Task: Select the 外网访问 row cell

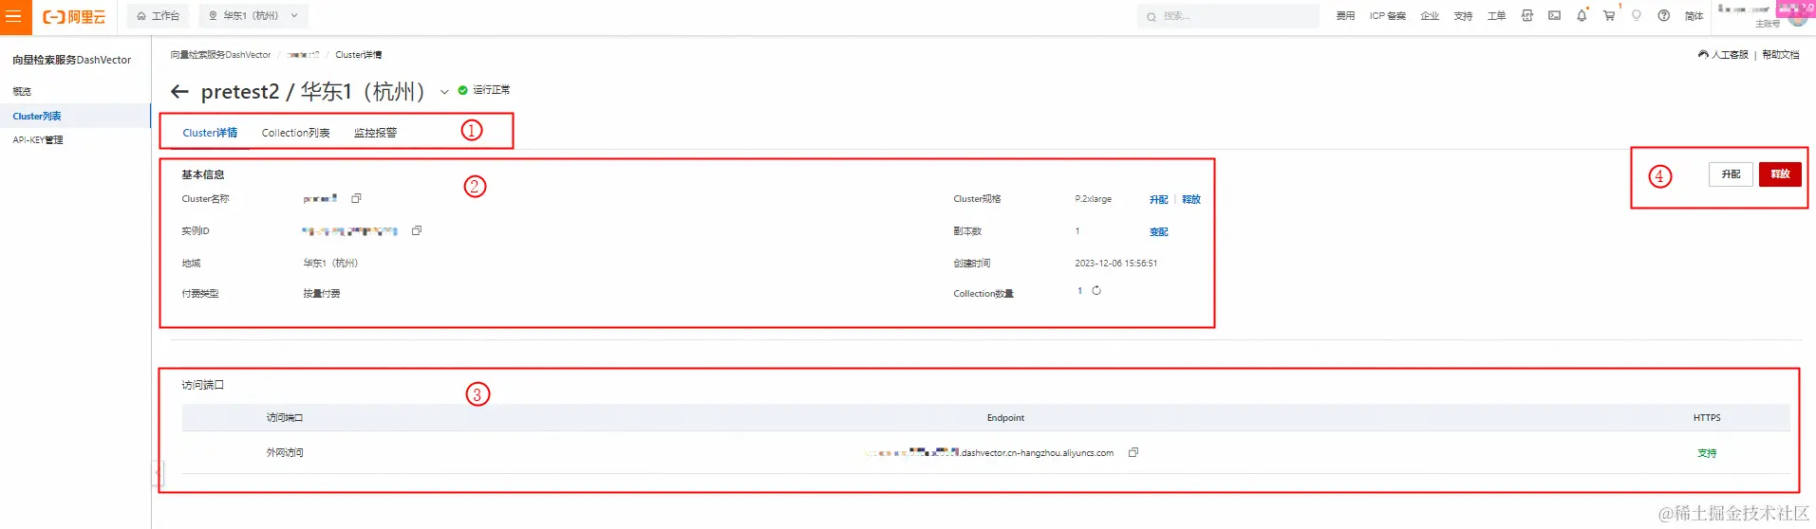Action: pos(285,453)
